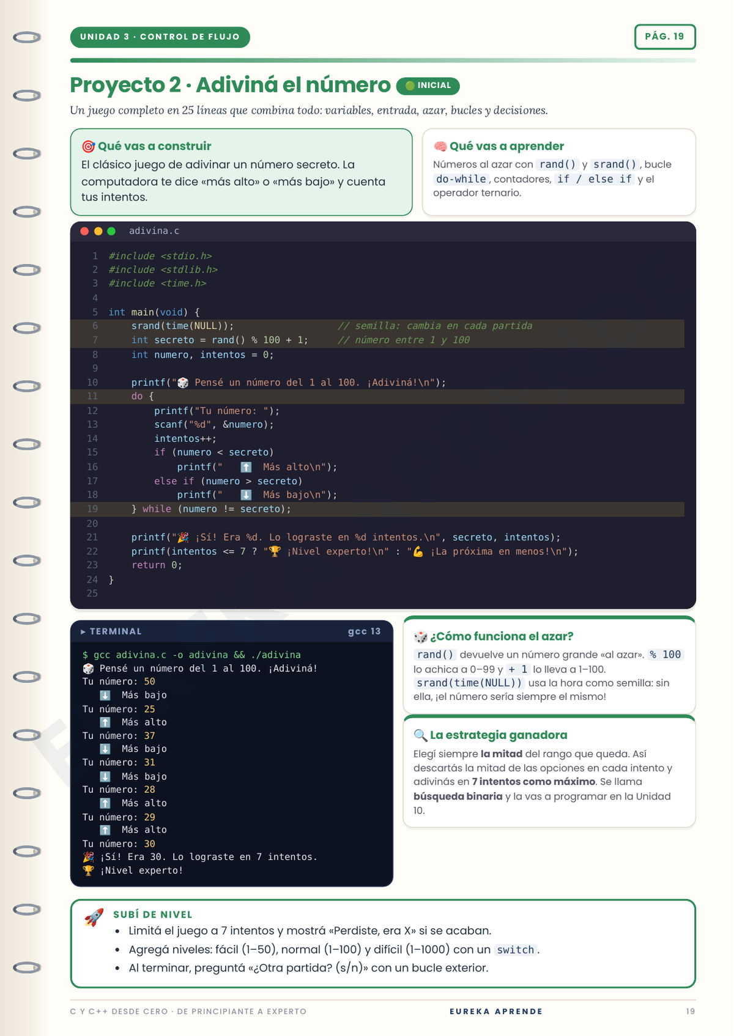Click the trophy emoji in code line 22
The height and width of the screenshot is (1036, 734).
[275, 551]
